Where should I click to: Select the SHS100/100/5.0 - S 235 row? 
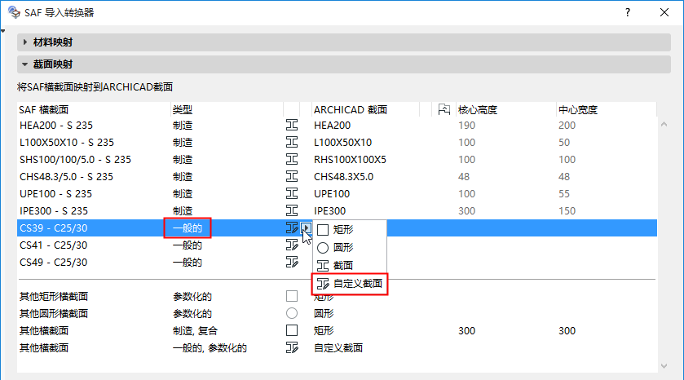pyautogui.click(x=337, y=159)
